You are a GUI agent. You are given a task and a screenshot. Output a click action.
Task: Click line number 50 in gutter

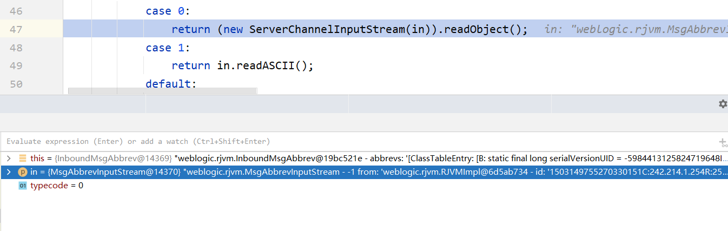pos(16,84)
